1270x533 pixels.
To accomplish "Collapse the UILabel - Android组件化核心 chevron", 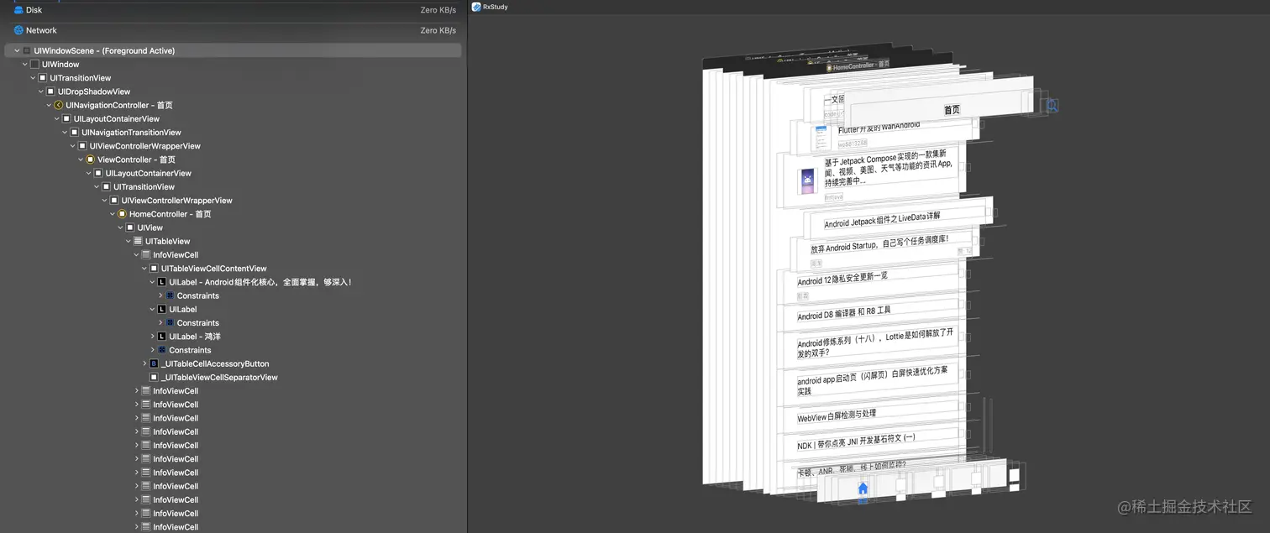I will click(x=153, y=282).
